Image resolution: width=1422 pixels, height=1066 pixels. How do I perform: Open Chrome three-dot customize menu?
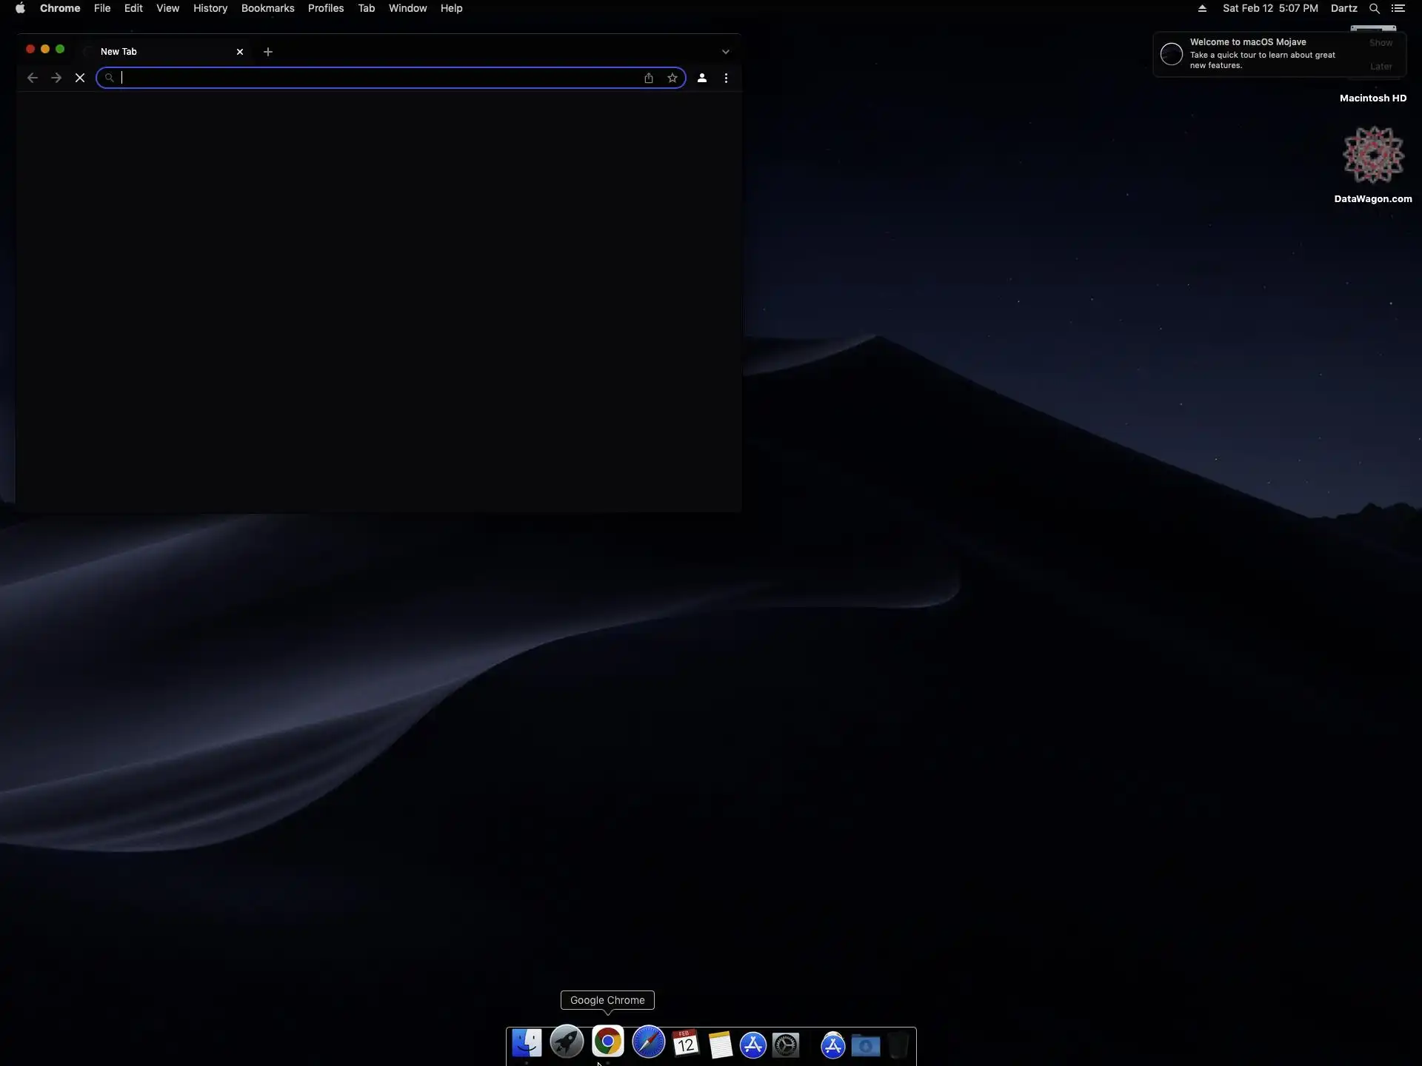tap(726, 78)
